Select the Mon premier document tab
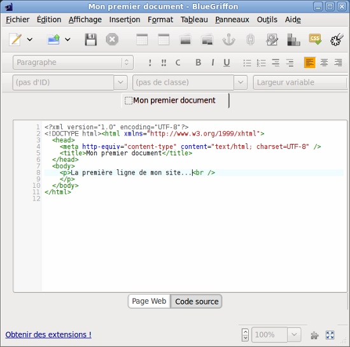 pos(175,101)
